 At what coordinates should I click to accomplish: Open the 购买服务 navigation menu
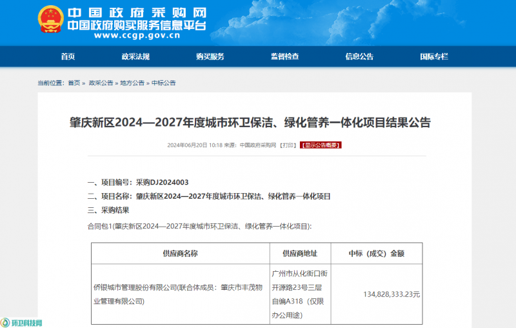coord(210,57)
